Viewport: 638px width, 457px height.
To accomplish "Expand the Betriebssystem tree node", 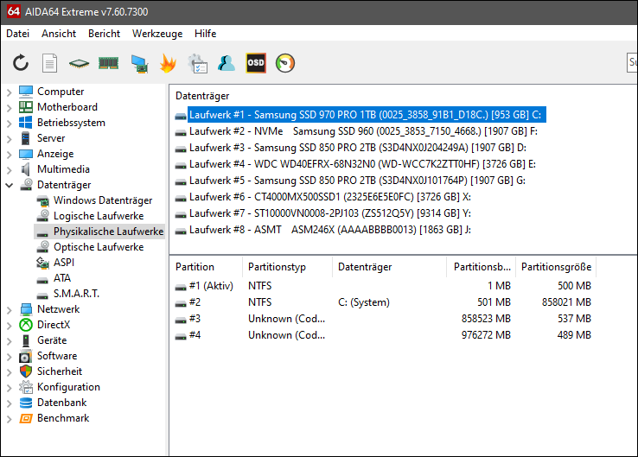I will pyautogui.click(x=9, y=124).
